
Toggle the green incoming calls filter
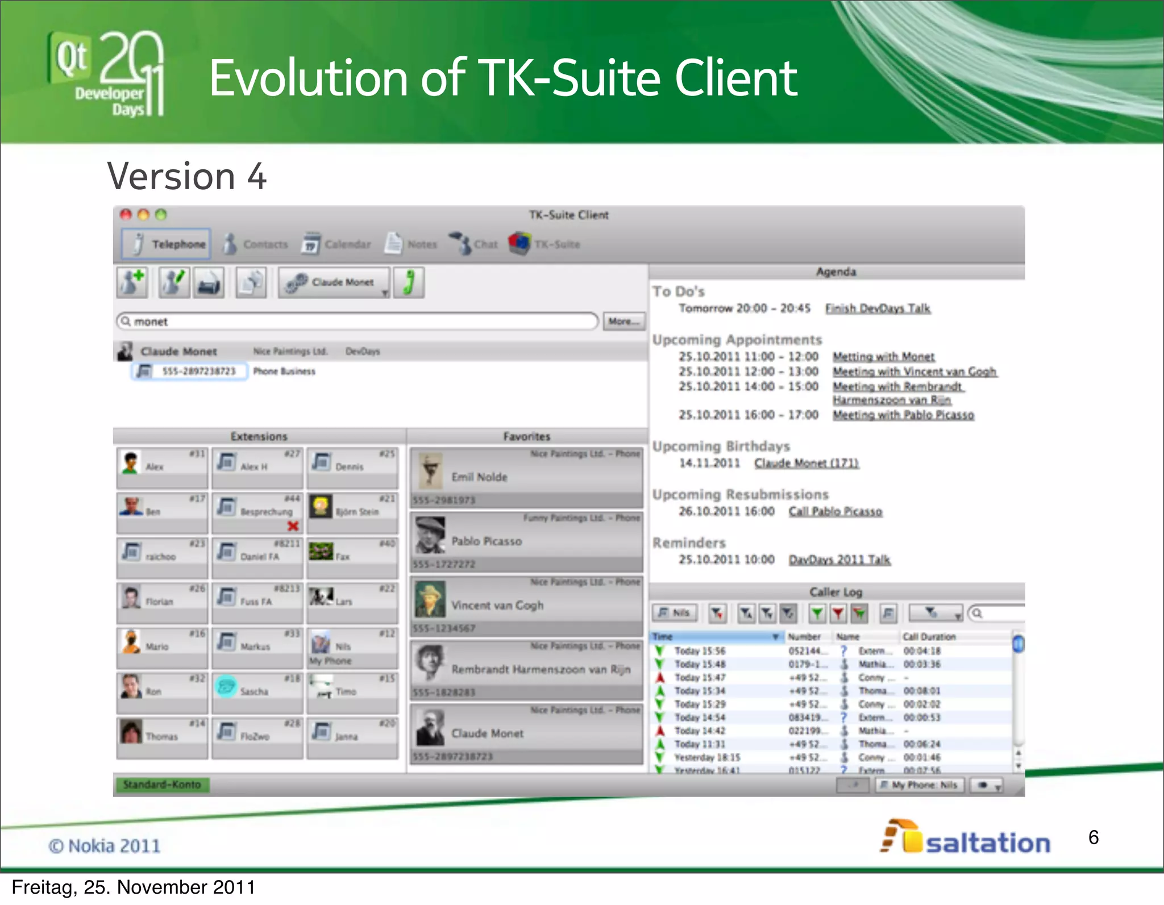click(x=817, y=613)
